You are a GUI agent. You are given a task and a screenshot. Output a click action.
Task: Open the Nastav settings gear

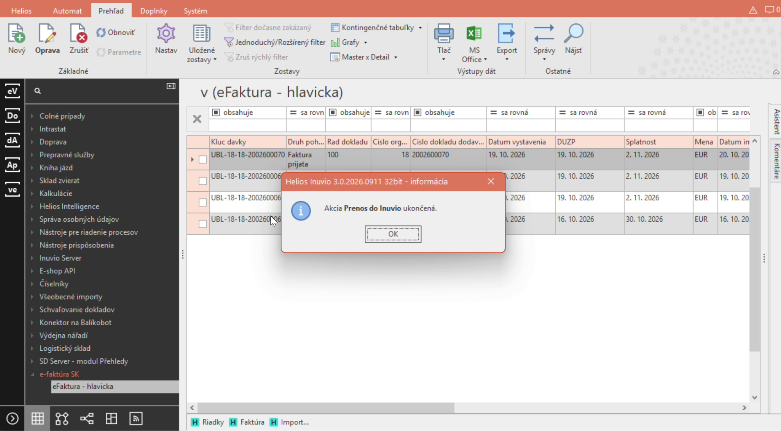coord(166,34)
